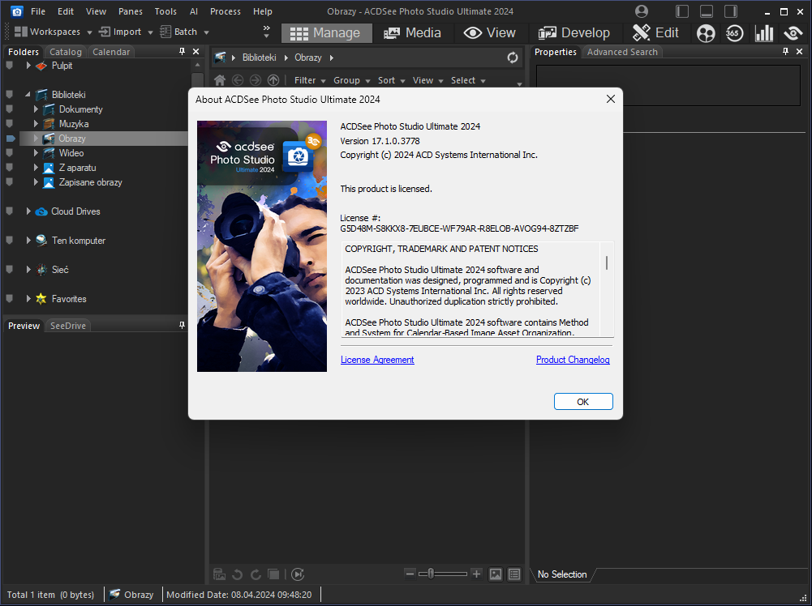
Task: Toggle bottom panel layout icon in title bar
Action: (707, 11)
